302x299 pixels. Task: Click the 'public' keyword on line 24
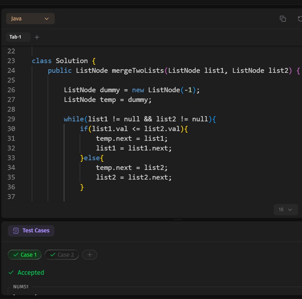(60, 71)
